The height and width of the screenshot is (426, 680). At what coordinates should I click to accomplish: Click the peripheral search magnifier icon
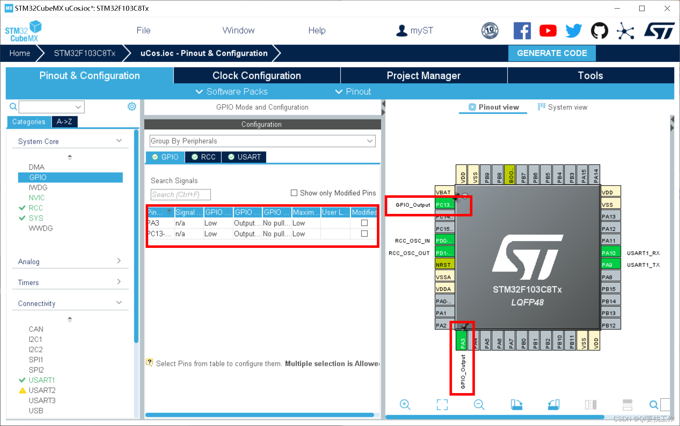13,107
